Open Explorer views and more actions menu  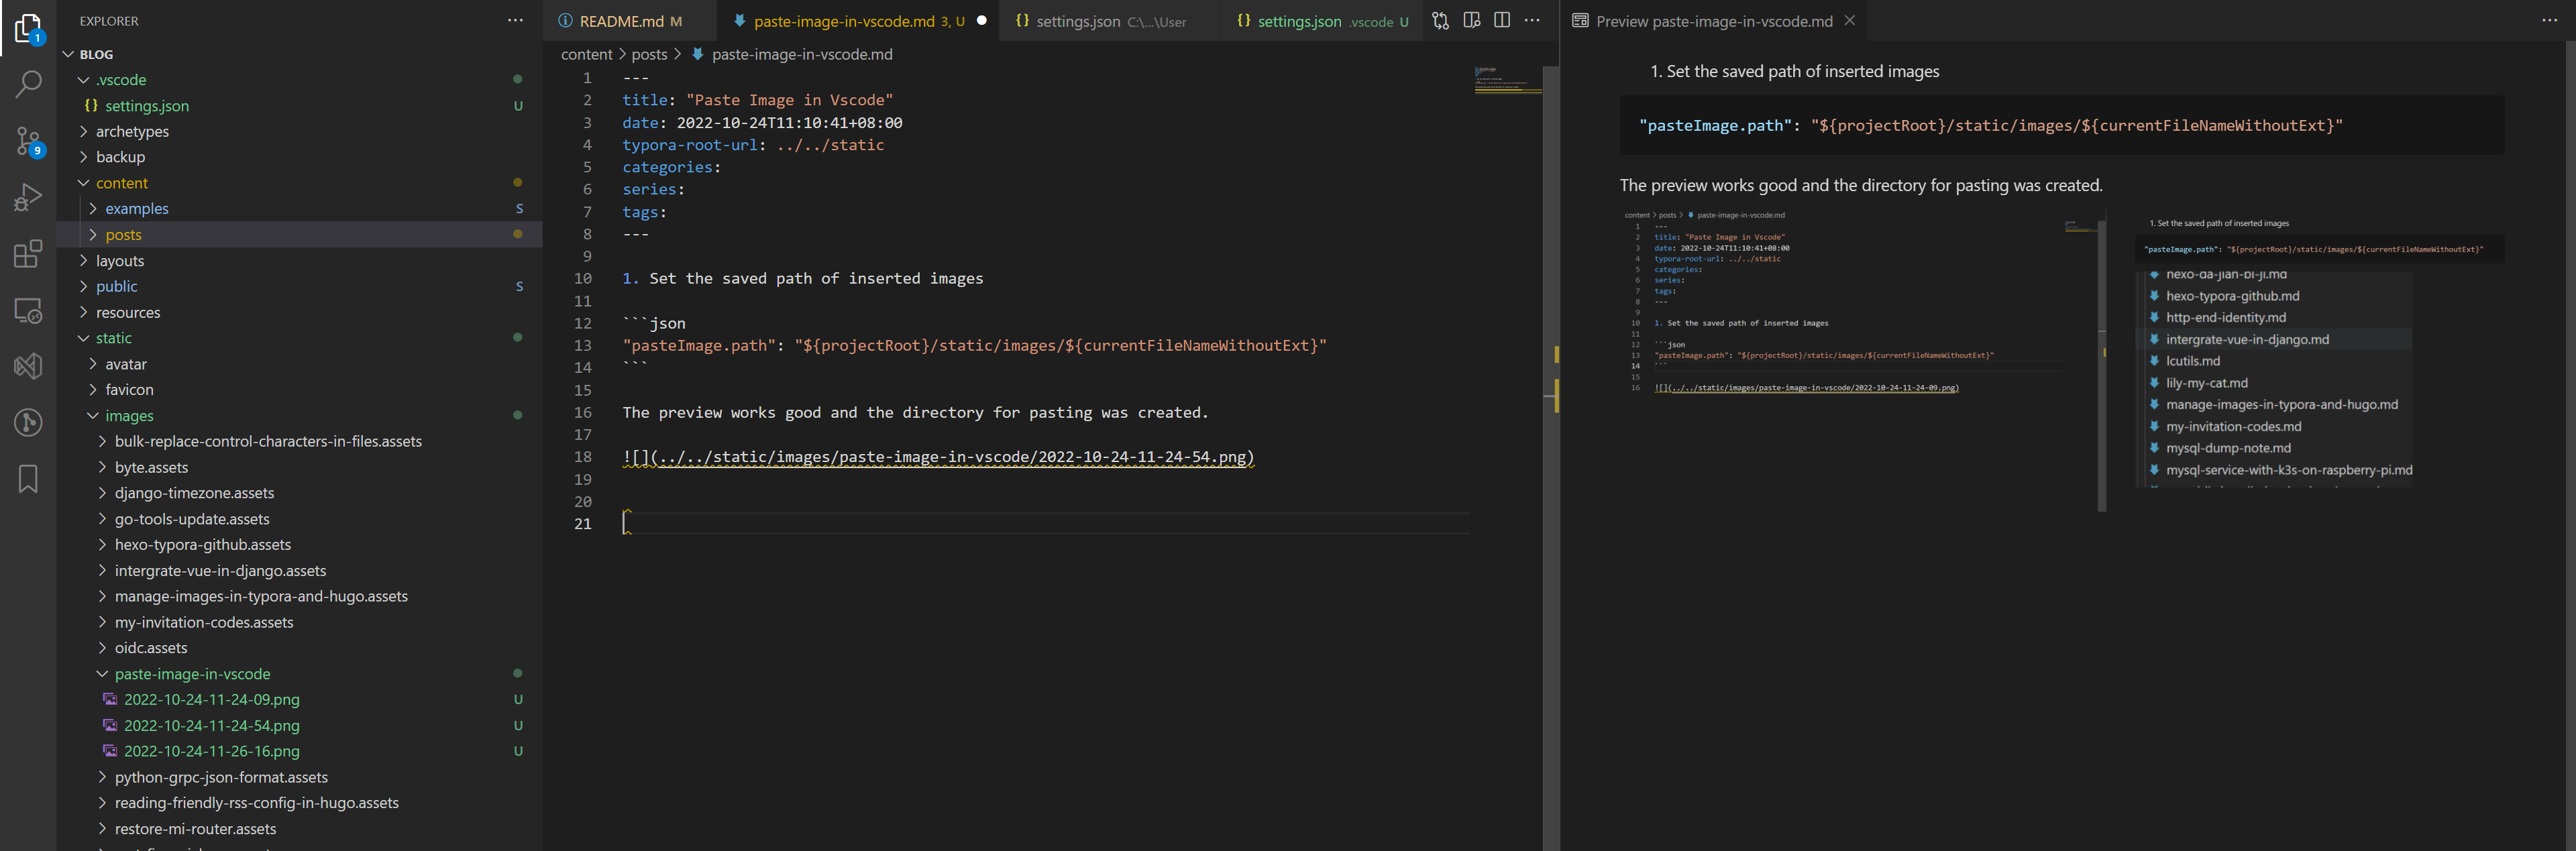pos(515,20)
